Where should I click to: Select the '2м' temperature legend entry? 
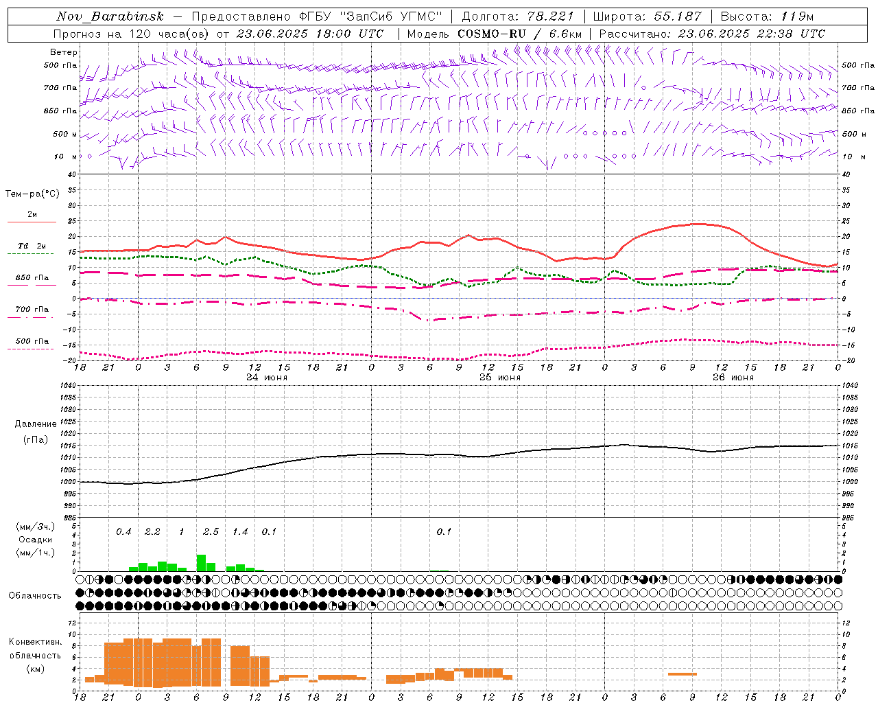point(32,215)
